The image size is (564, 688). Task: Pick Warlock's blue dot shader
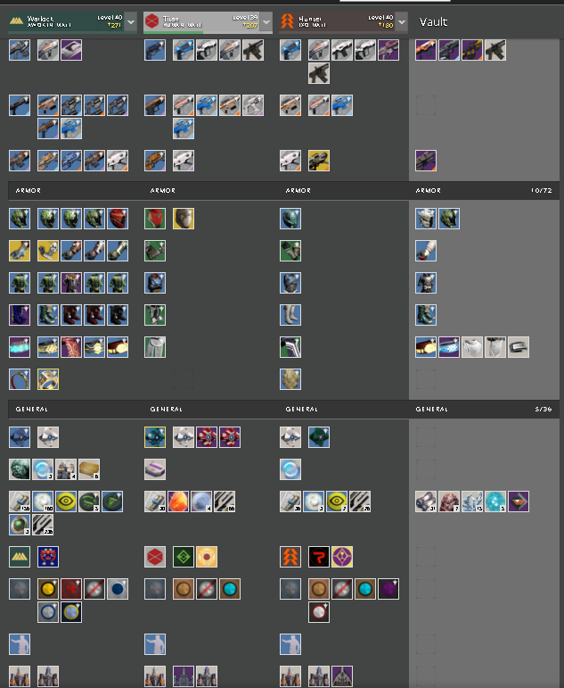(x=118, y=589)
